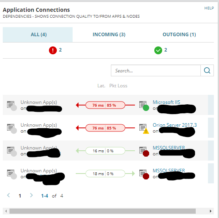The height and width of the screenshot is (218, 219).
Task: Click the Pkt Loss column header
Action: pyautogui.click(x=118, y=86)
